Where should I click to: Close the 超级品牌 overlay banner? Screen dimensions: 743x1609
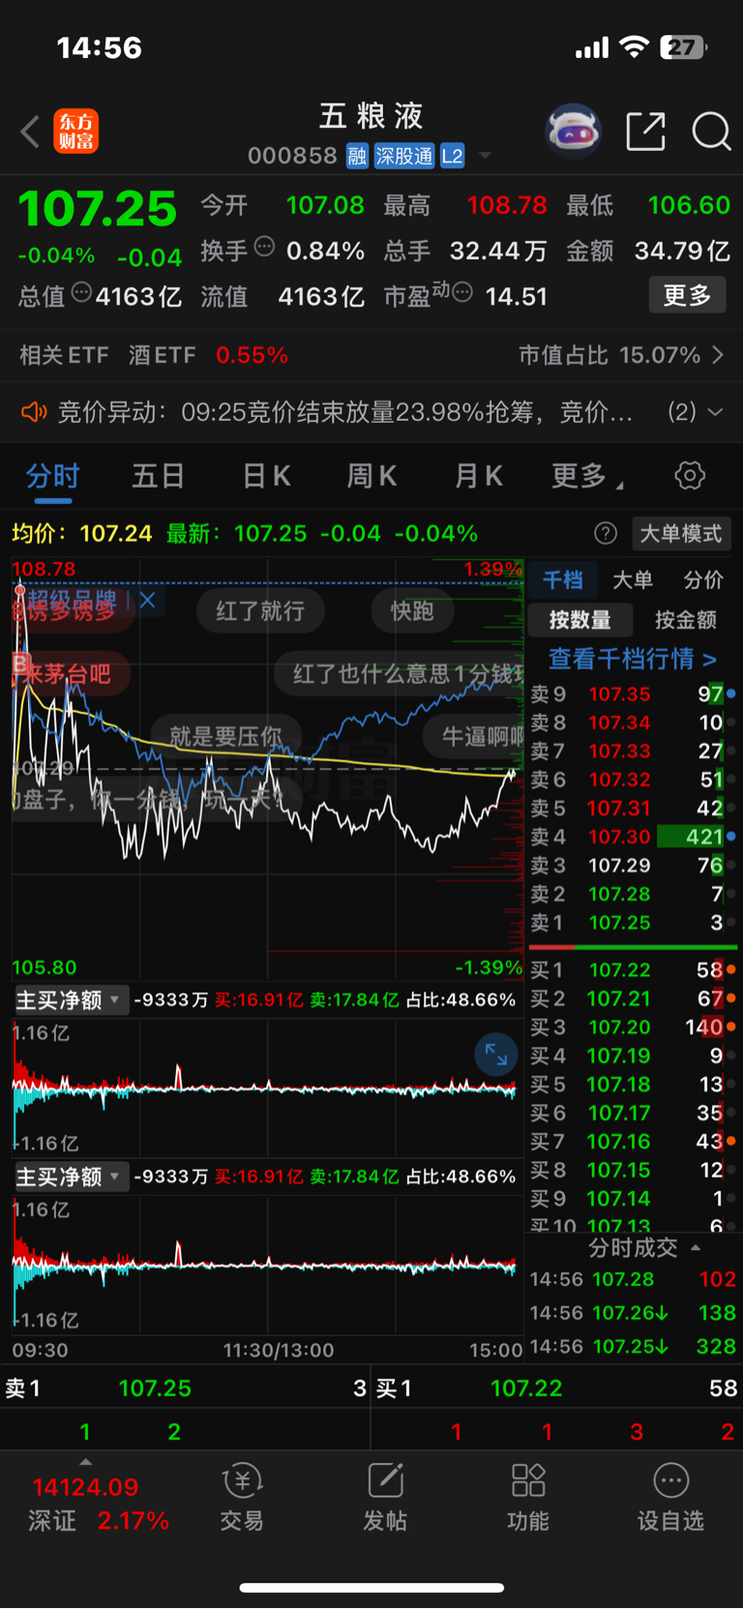coord(147,600)
